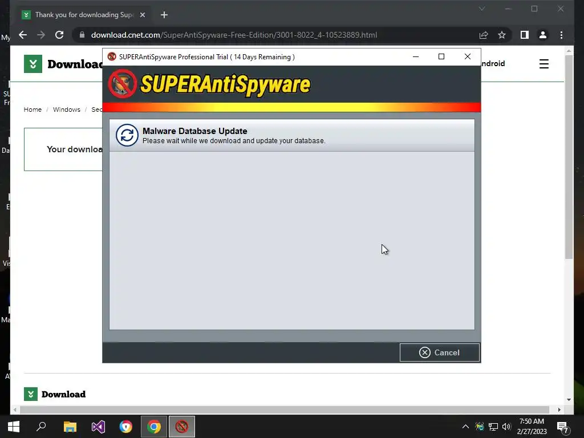Select the 'Thank you for downloading' tab
The height and width of the screenshot is (438, 584).
point(84,15)
